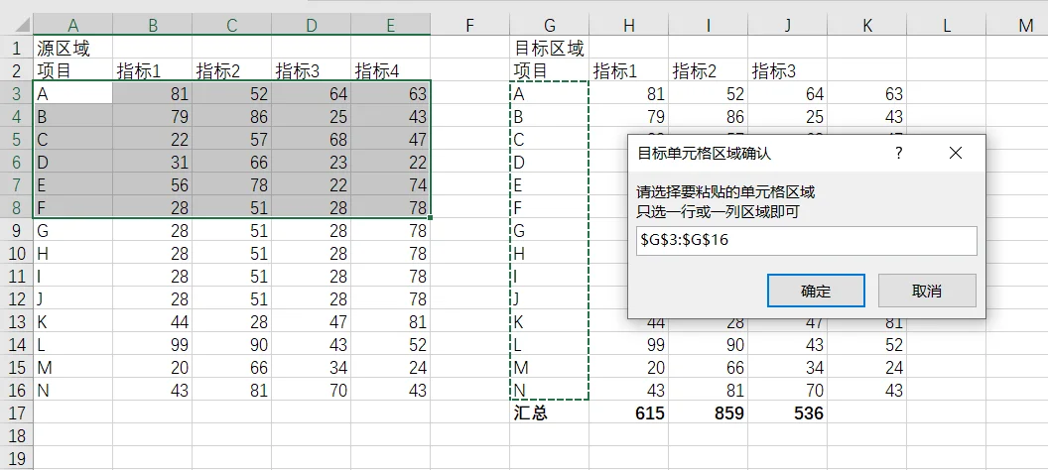Click the select-all corner of the sheet

16,26
